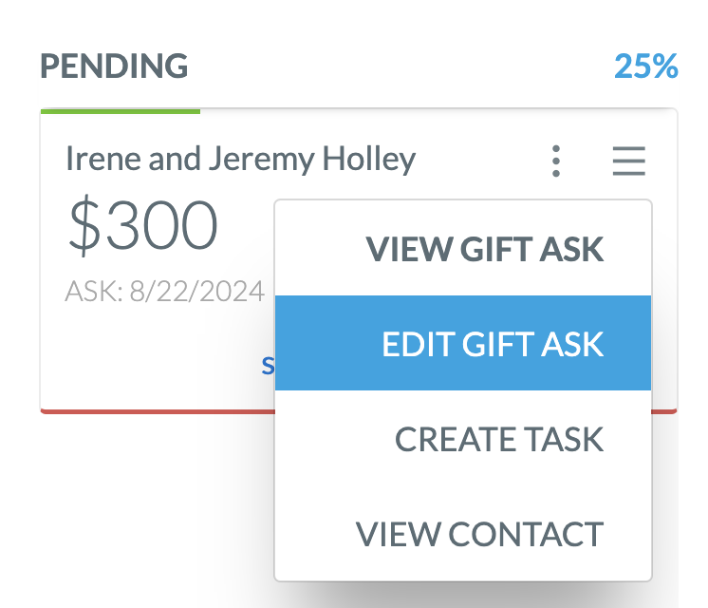
Task: Click the ASK: 8/22/2024 date text
Action: point(164,291)
